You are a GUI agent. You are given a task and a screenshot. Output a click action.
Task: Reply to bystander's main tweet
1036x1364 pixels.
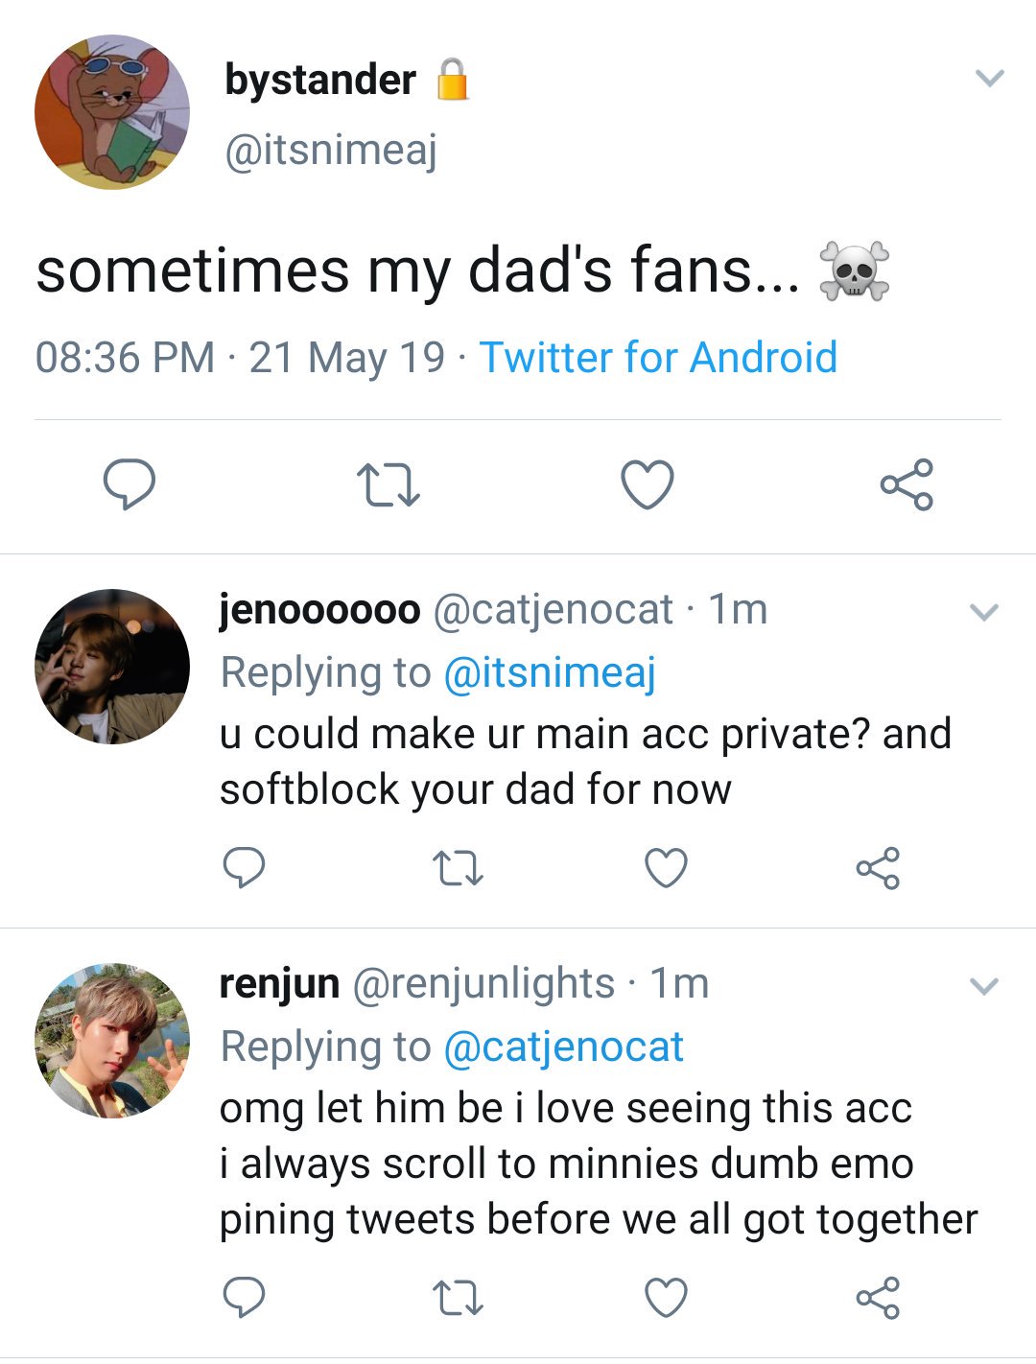click(x=129, y=483)
